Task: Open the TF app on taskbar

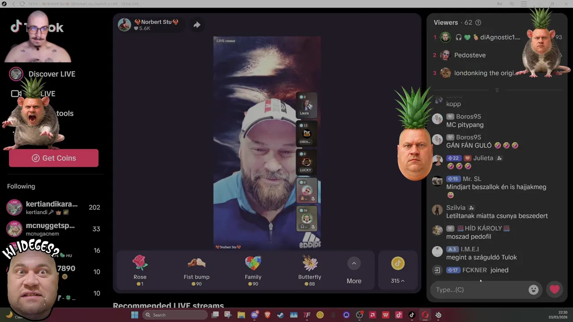Action: (x=307, y=315)
